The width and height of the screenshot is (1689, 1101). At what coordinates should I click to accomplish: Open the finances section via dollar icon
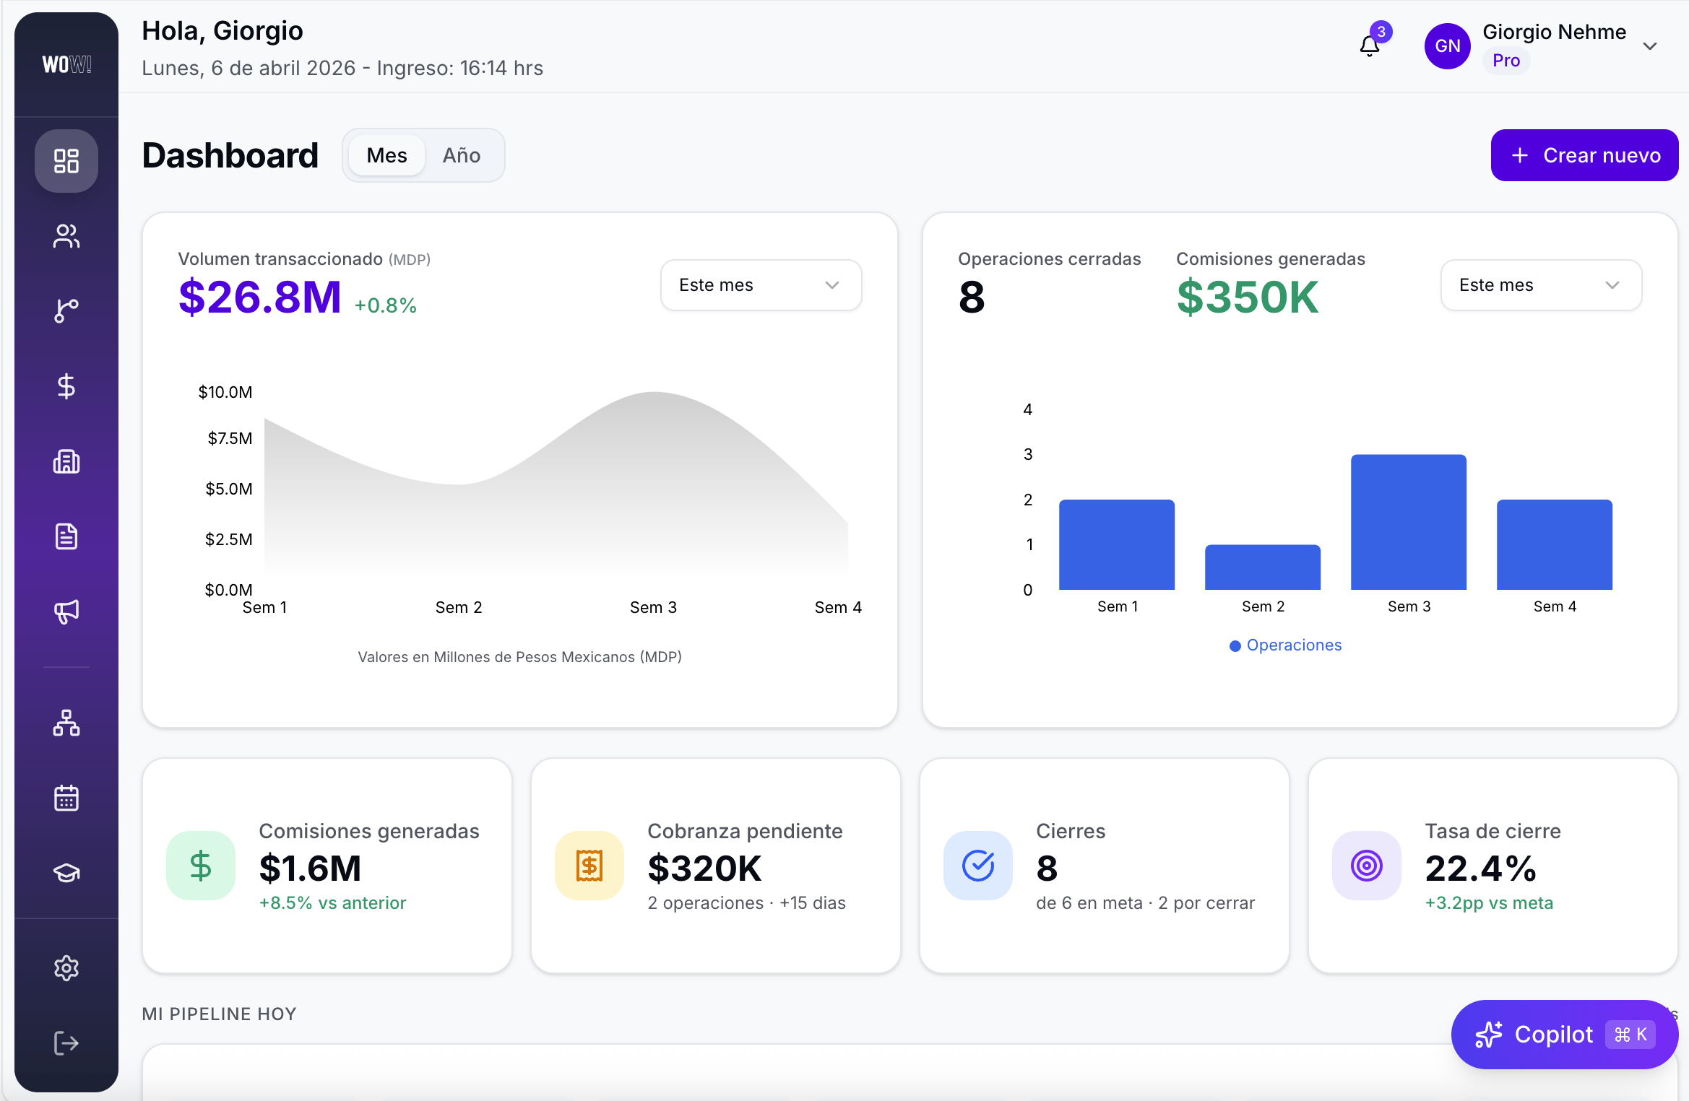[66, 386]
